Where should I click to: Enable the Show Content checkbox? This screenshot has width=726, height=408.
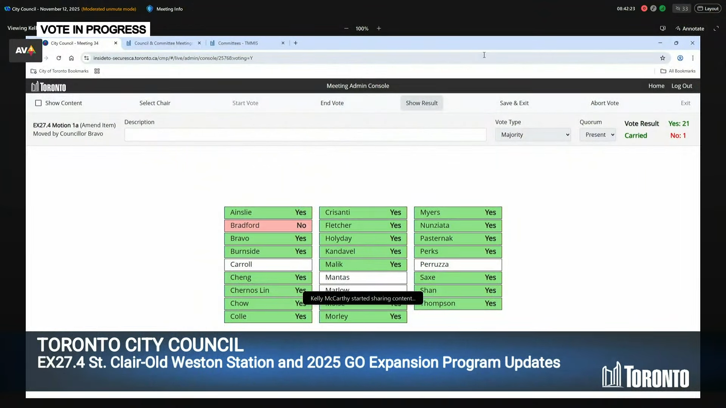click(x=38, y=103)
